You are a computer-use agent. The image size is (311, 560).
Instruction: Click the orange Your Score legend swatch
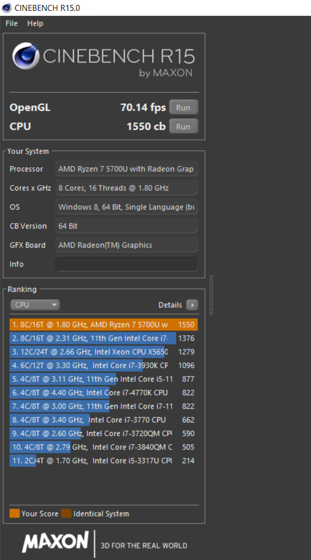tap(14, 514)
